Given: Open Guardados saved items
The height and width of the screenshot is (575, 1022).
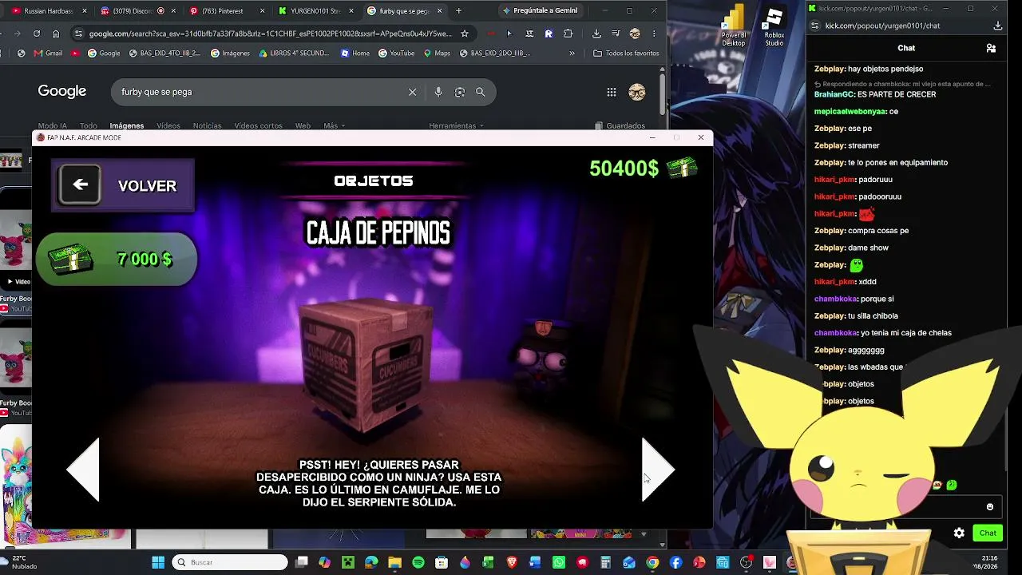Looking at the screenshot, I should (x=620, y=125).
